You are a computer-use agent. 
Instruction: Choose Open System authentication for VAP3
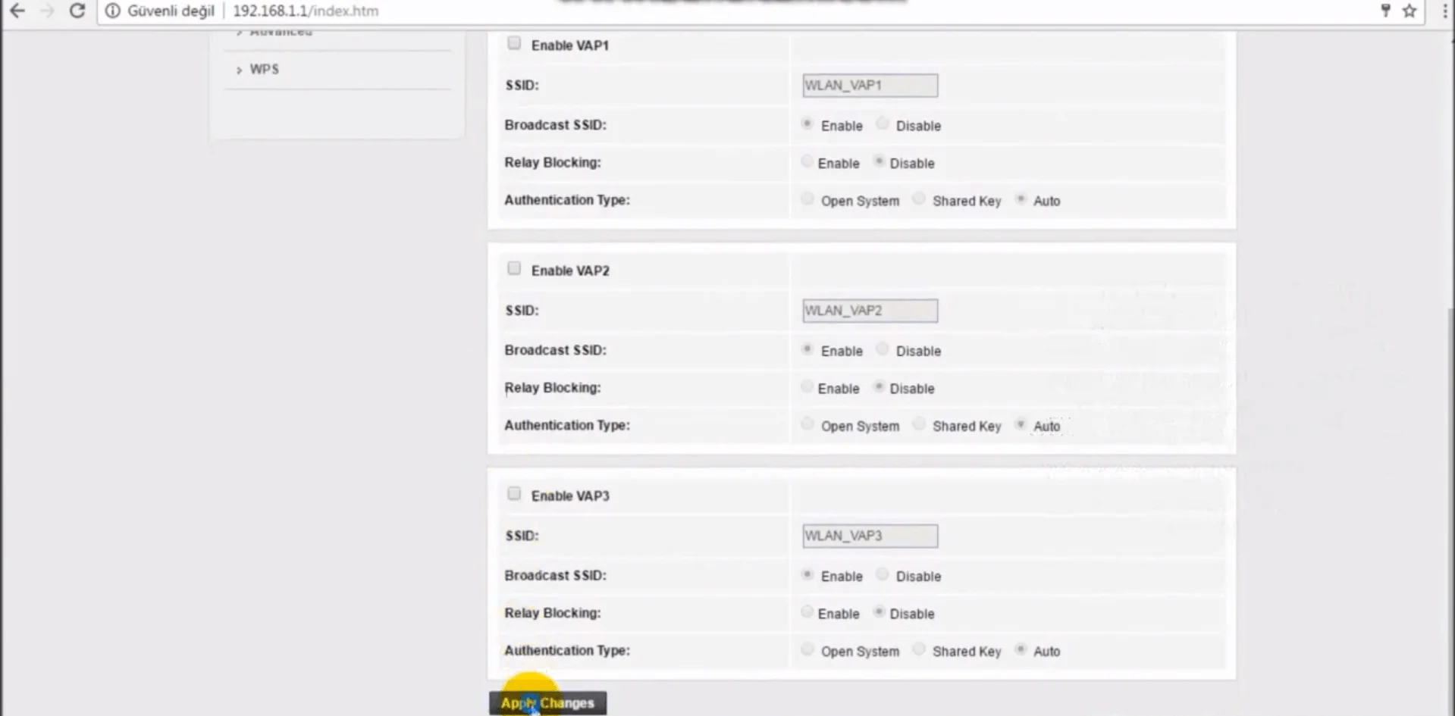click(807, 649)
